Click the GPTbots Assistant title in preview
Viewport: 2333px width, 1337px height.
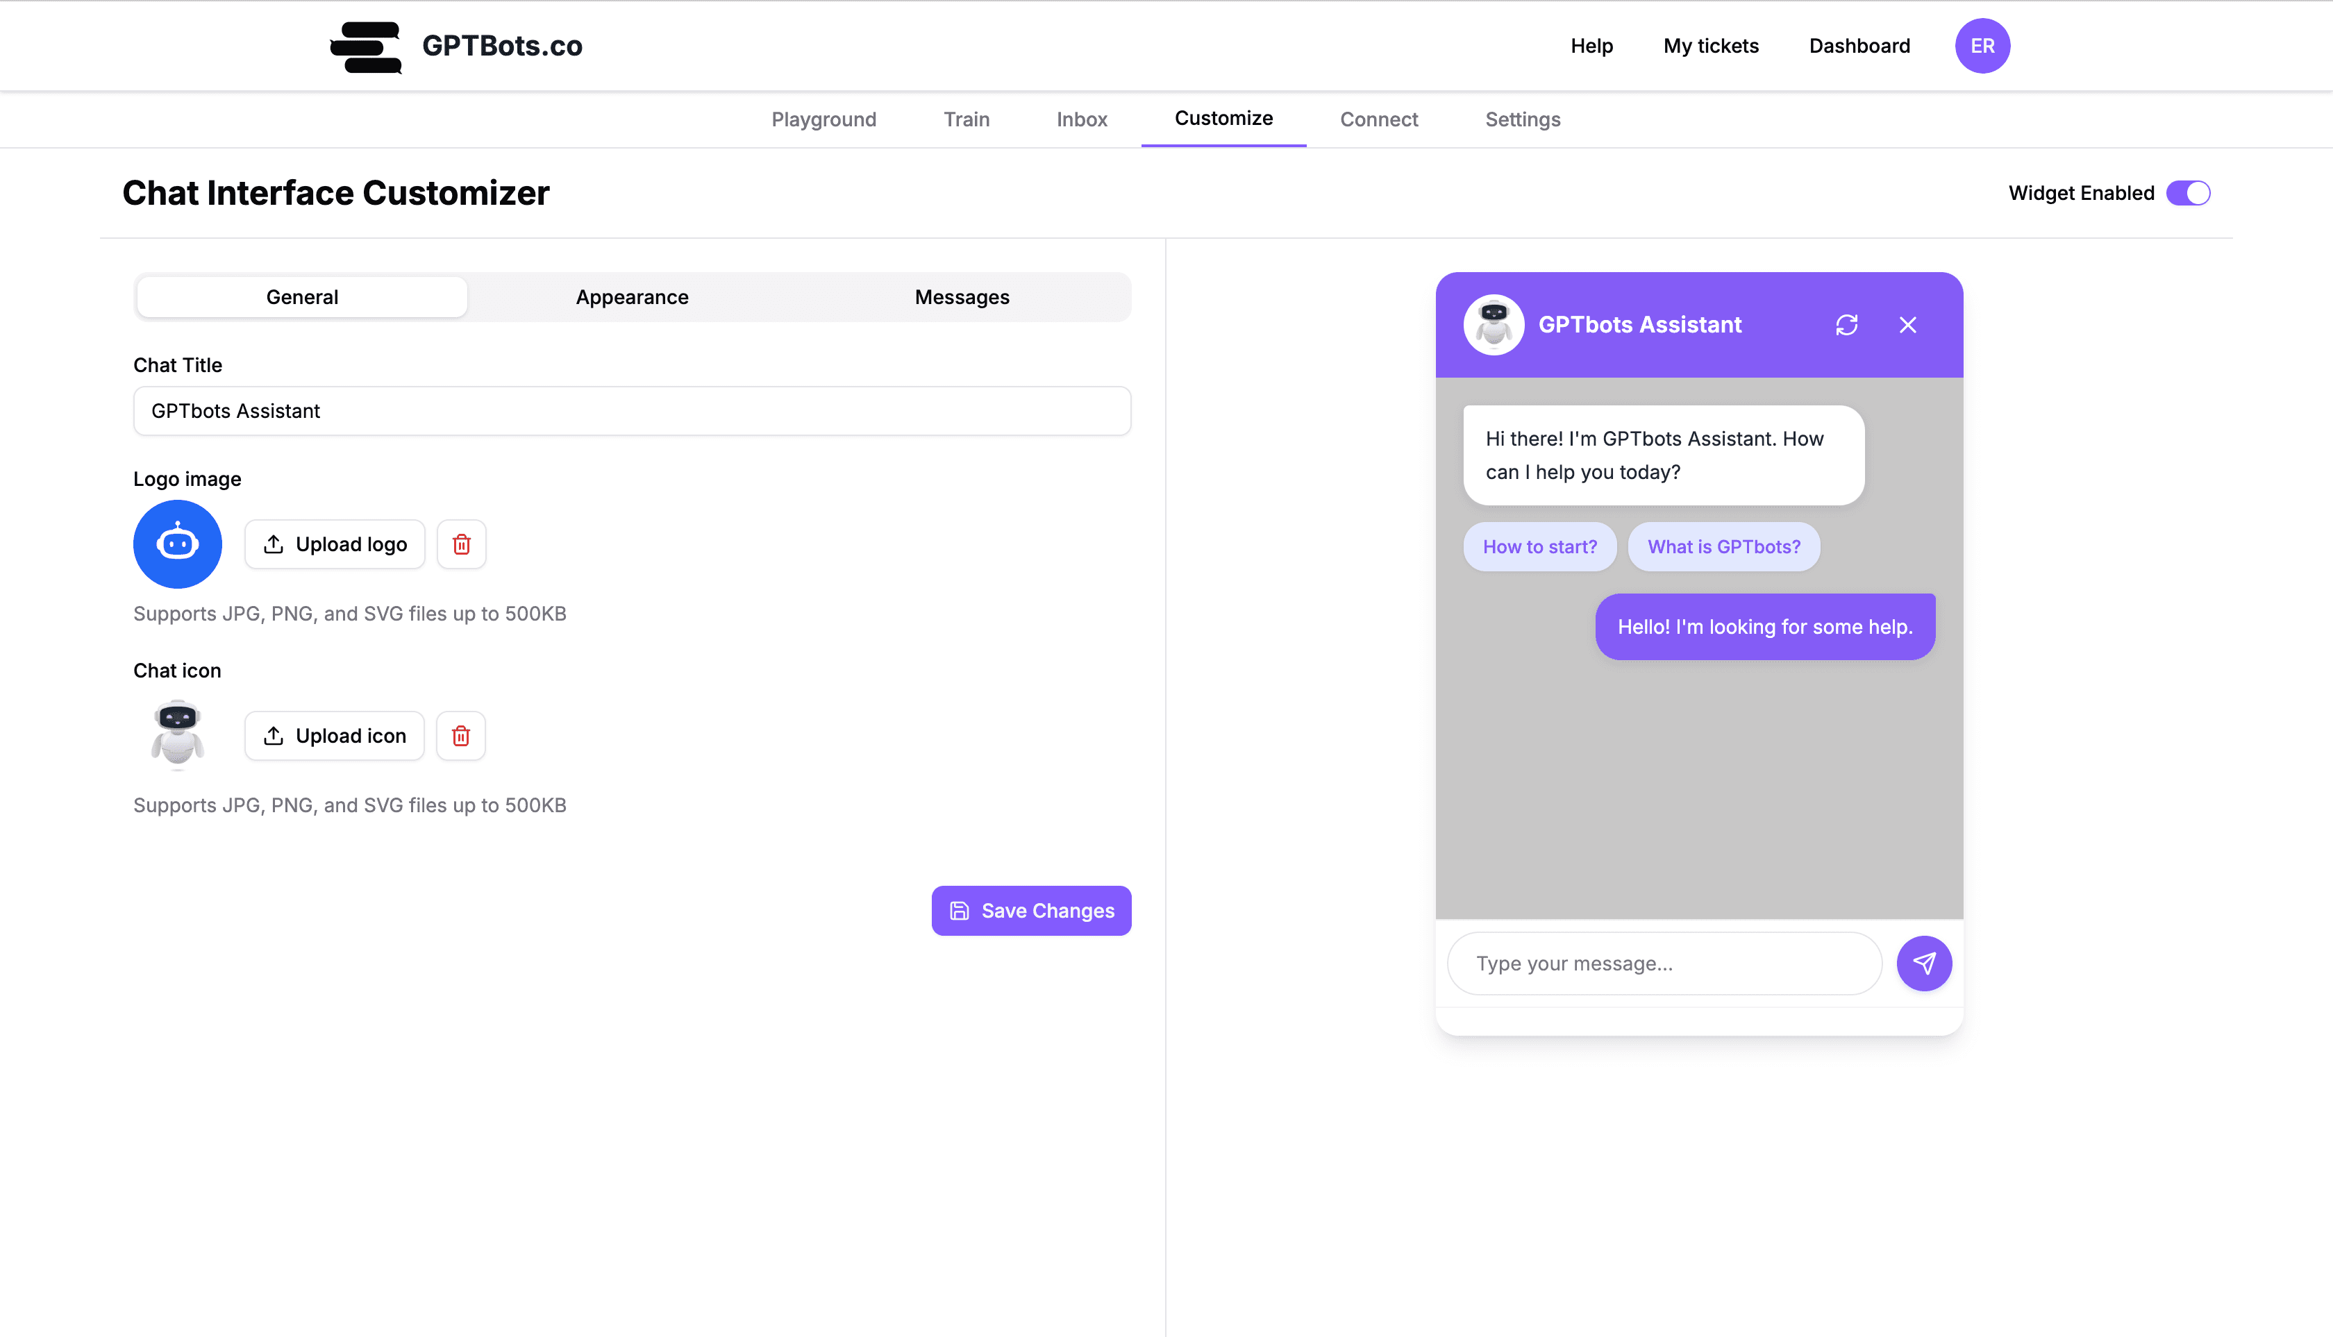click(x=1639, y=325)
